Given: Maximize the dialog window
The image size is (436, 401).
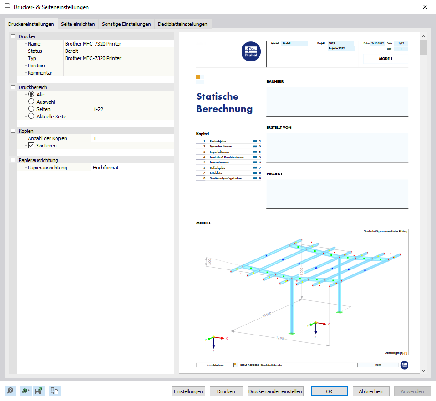Looking at the screenshot, I should pos(404,7).
